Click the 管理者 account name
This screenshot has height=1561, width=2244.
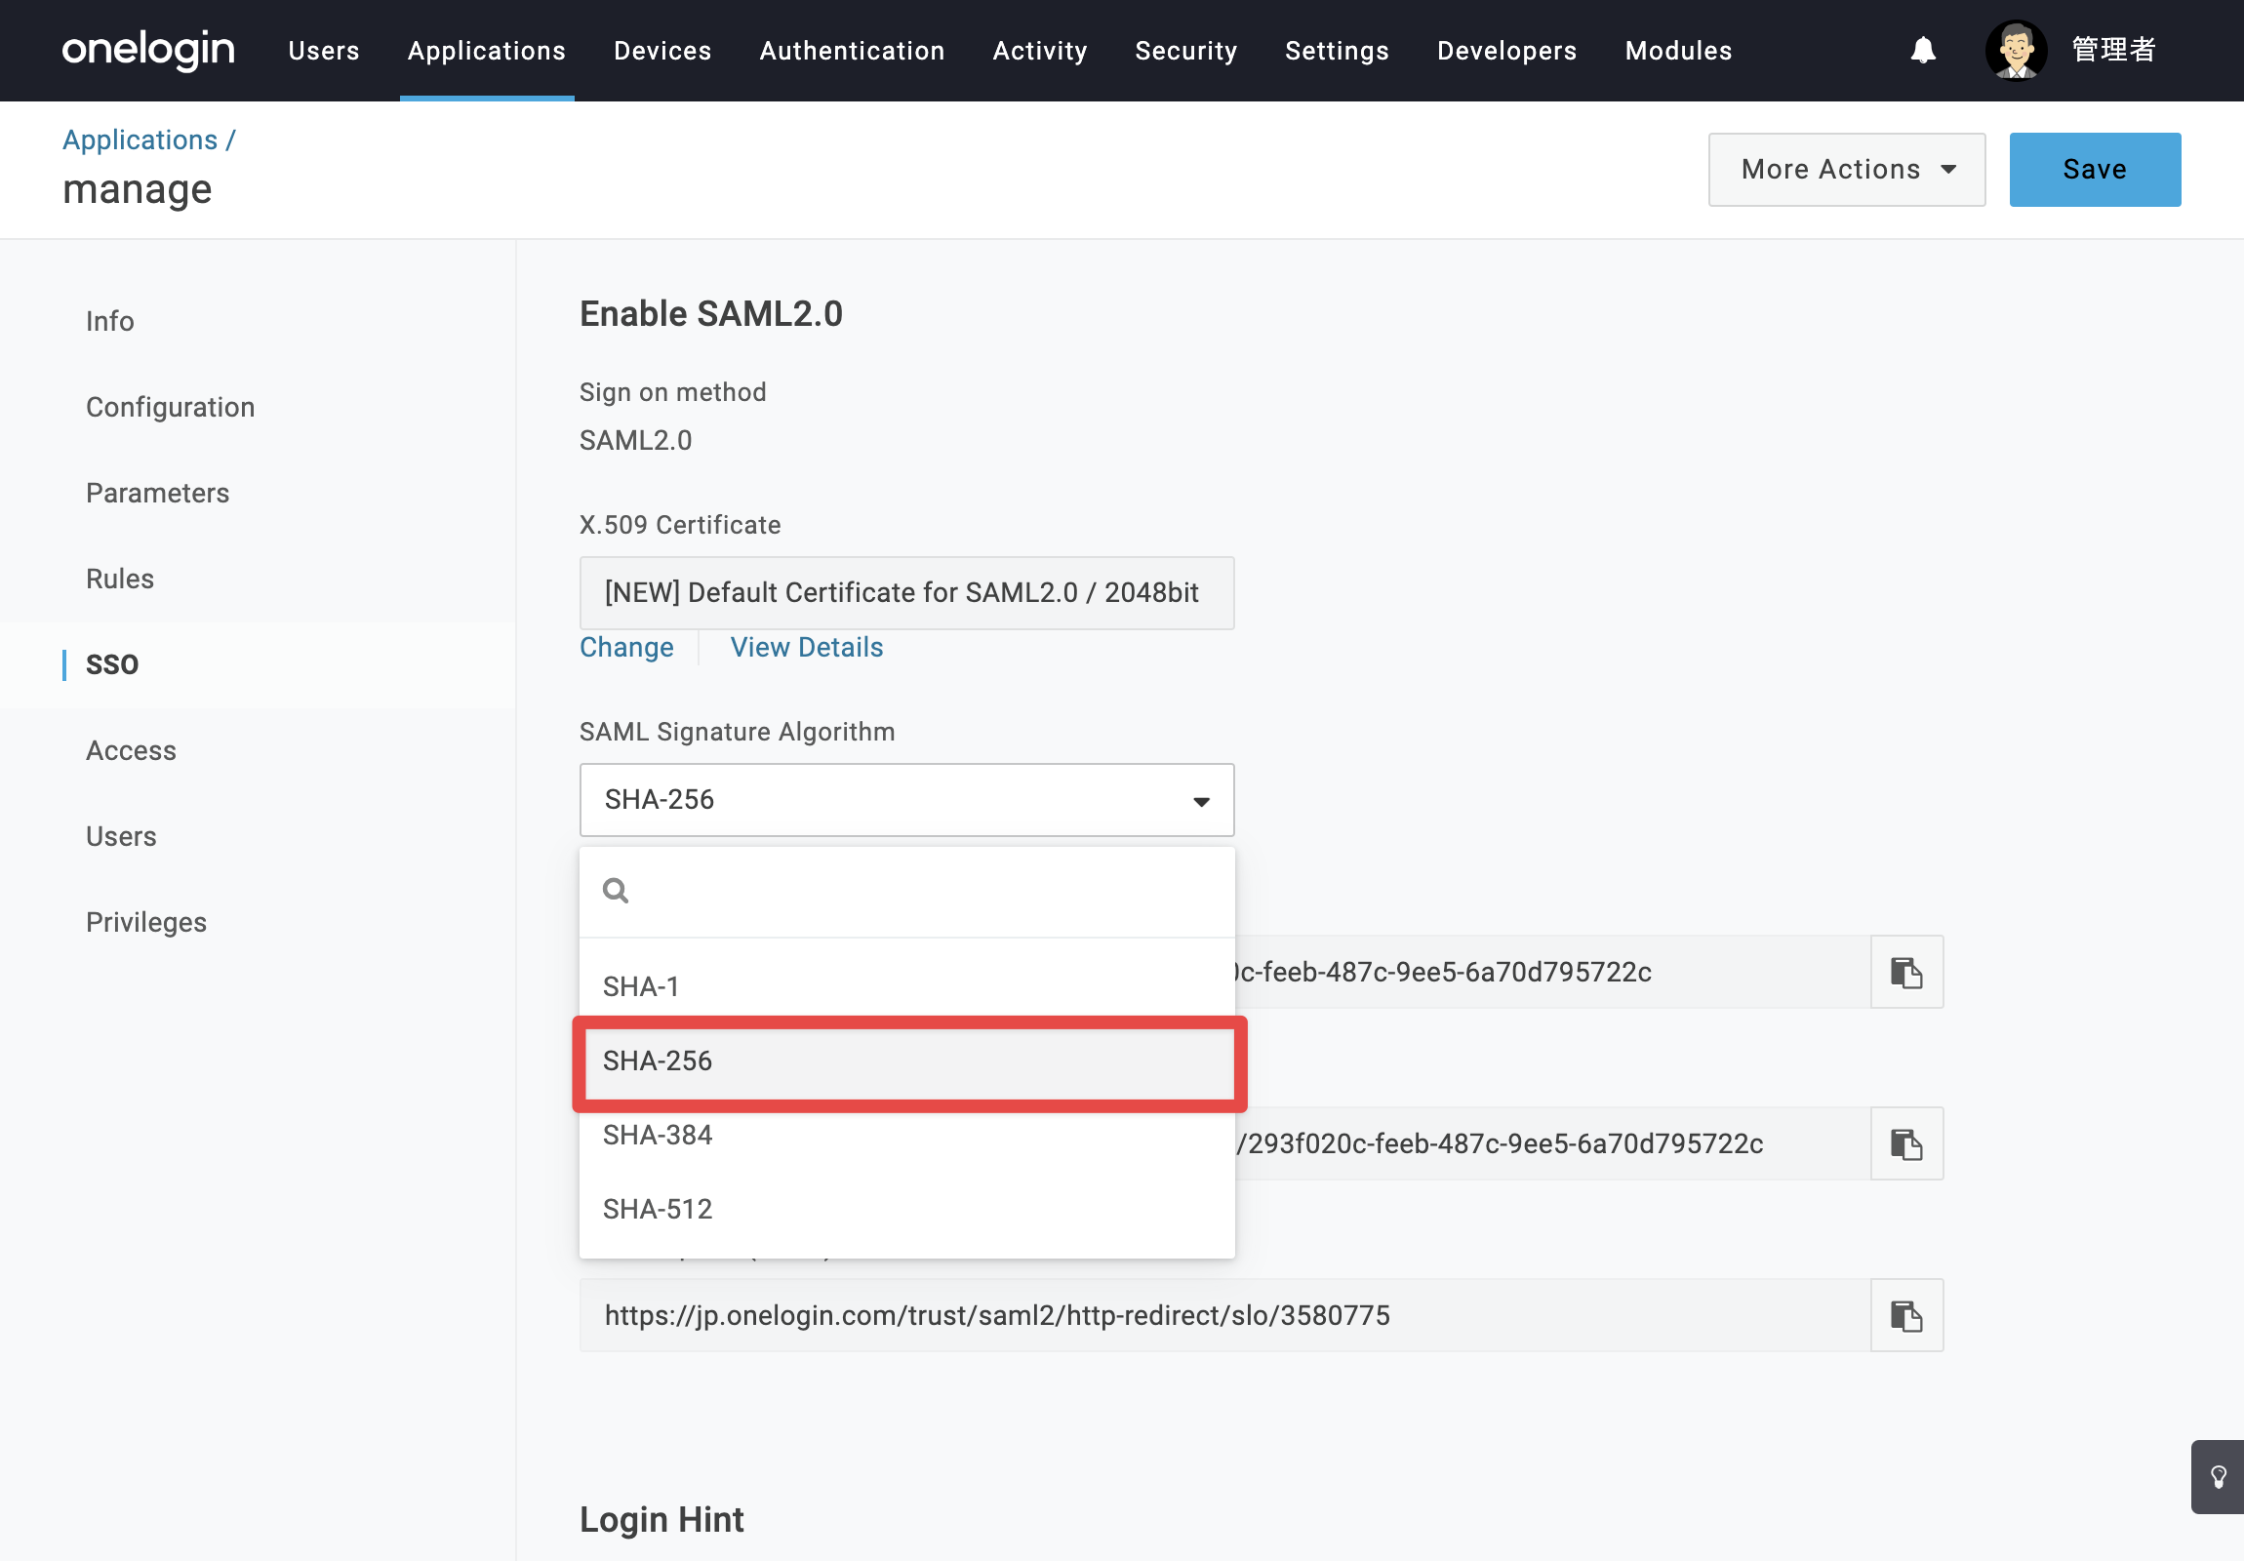click(x=2113, y=50)
